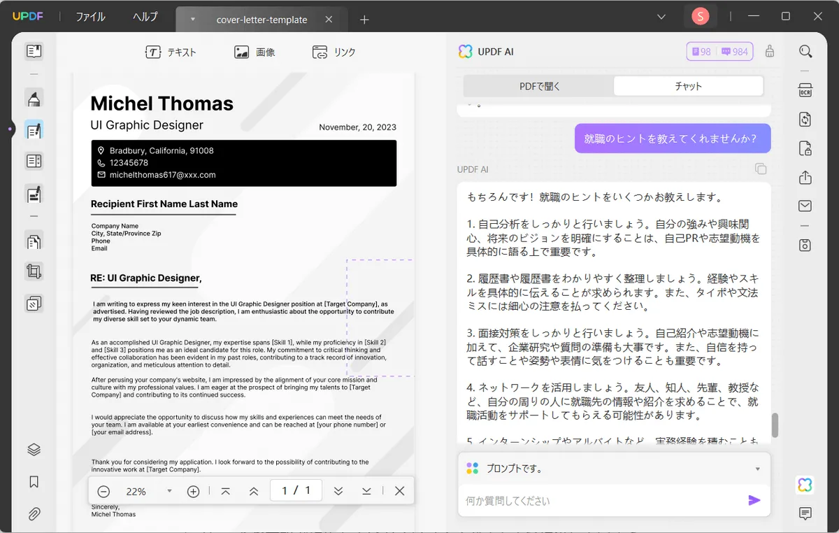Click the chat panel scrollbar thumb
The width and height of the screenshot is (839, 533).
click(774, 425)
